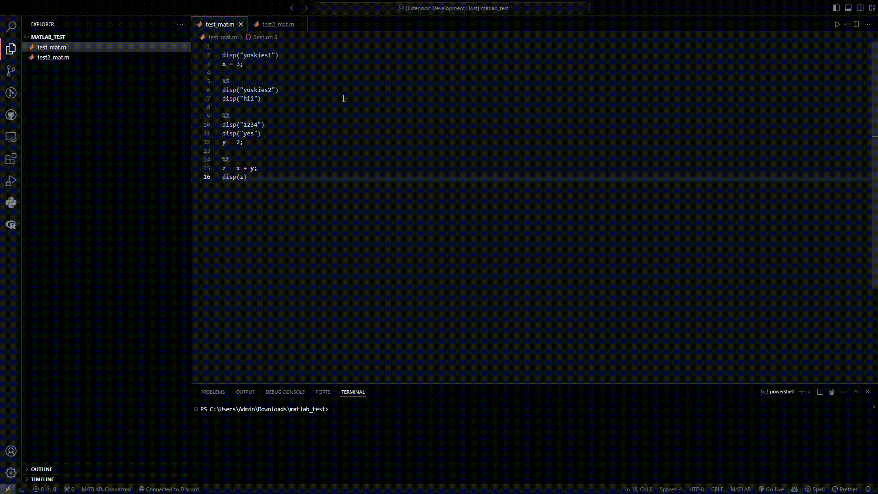
Task: Open the GitHub panel icon
Action: 11,115
